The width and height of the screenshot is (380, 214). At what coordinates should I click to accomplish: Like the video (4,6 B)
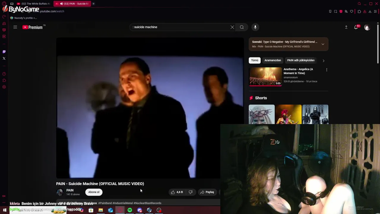tap(177, 192)
